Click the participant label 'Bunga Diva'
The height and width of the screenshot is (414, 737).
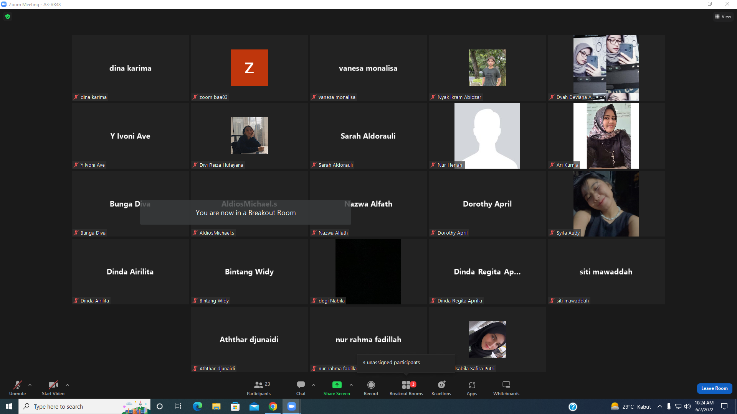[x=93, y=233]
